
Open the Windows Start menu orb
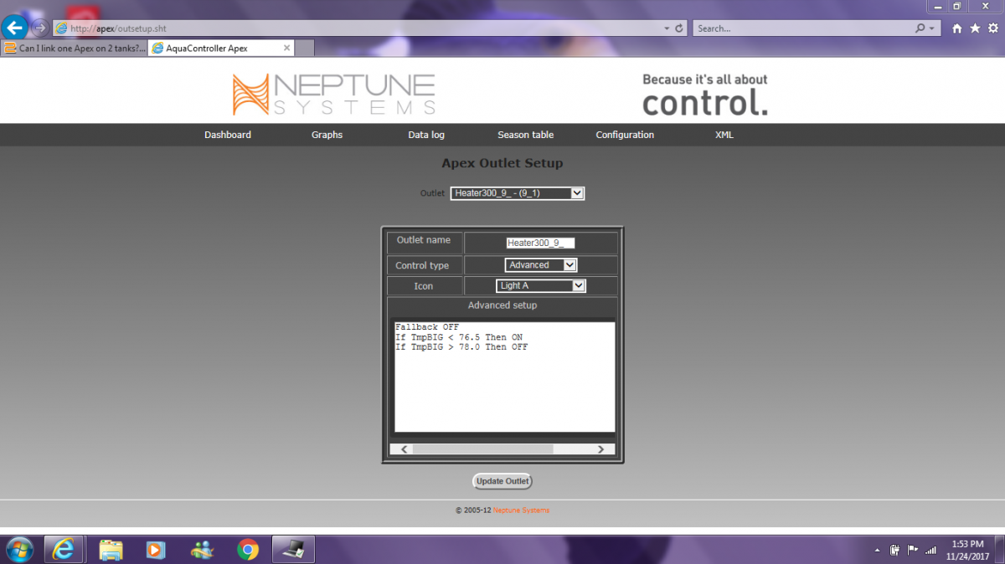(x=18, y=550)
